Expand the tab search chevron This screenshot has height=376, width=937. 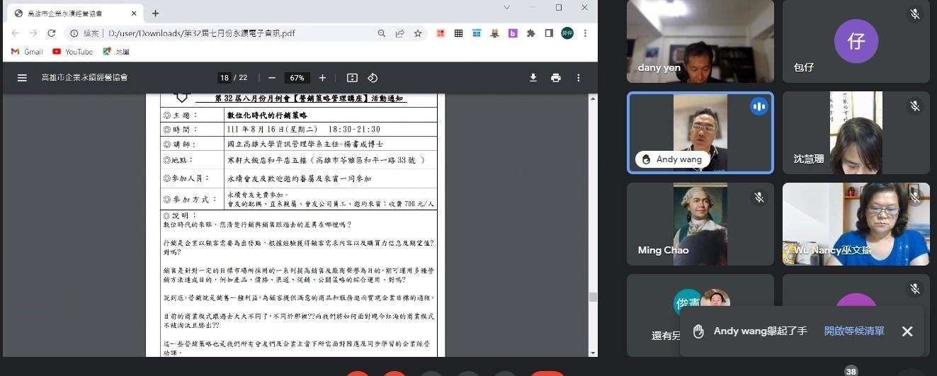[507, 8]
